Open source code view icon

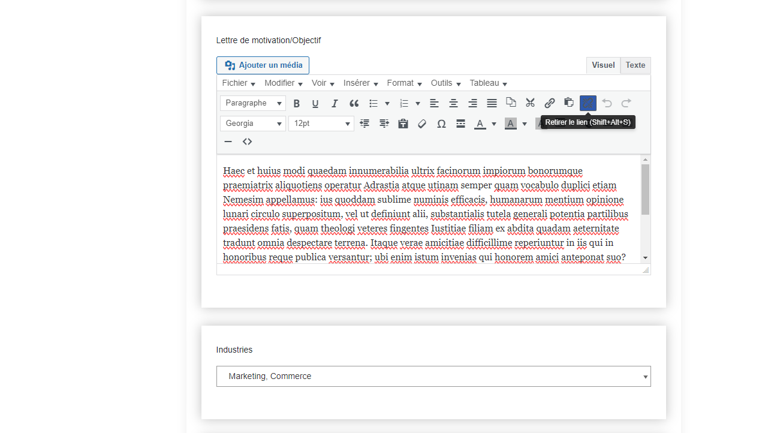tap(247, 142)
